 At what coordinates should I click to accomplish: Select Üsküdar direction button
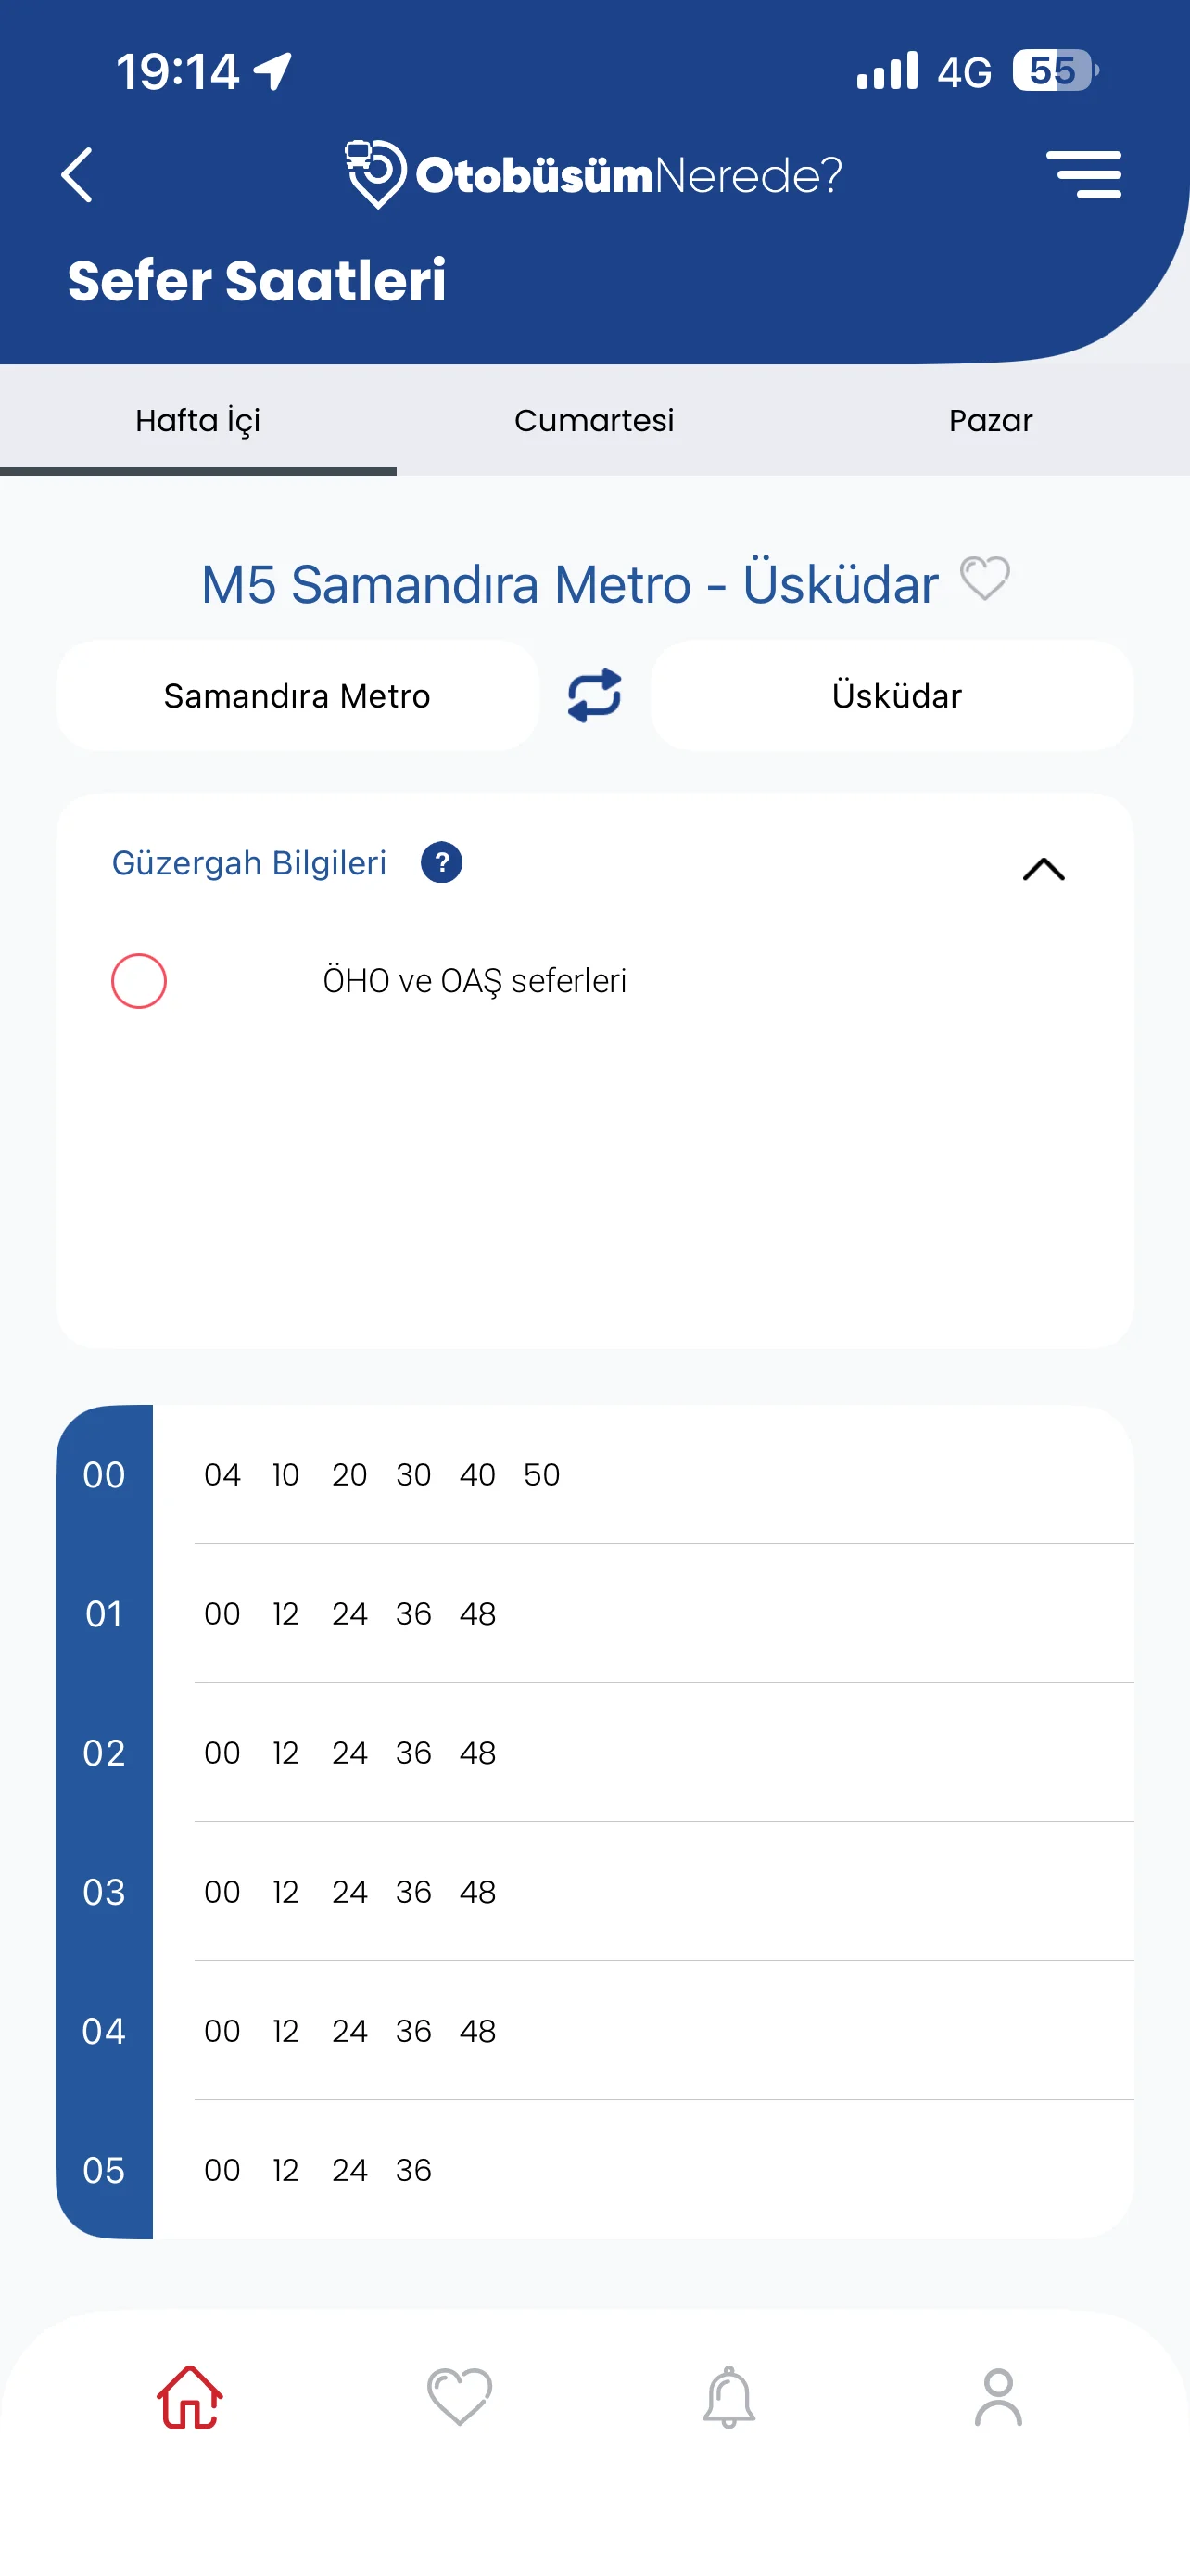(x=895, y=695)
